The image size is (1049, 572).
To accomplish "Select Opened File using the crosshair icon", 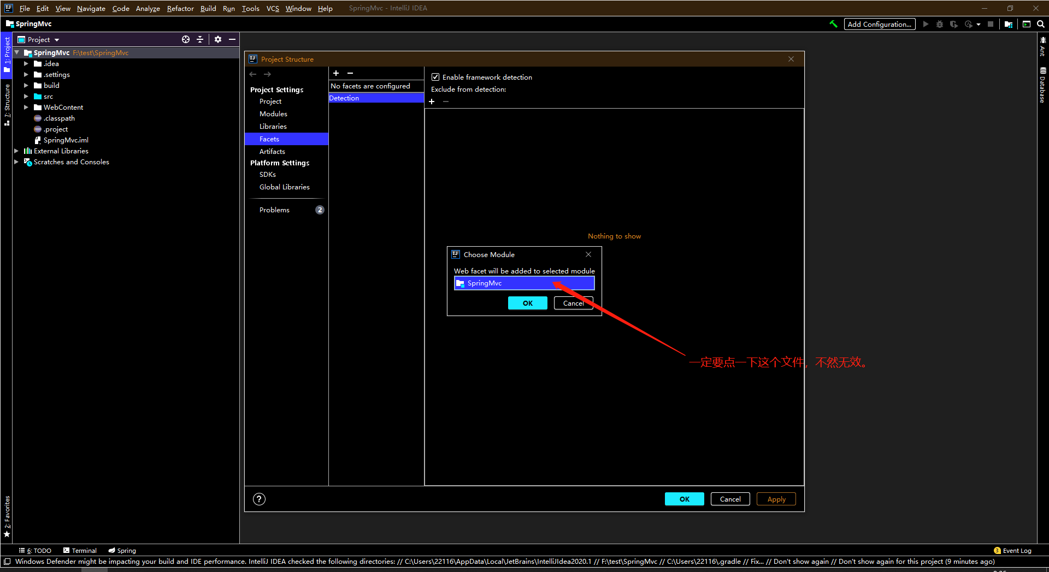I will click(186, 39).
